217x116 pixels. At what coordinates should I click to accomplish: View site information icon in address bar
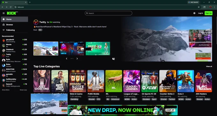[x=16, y=7]
